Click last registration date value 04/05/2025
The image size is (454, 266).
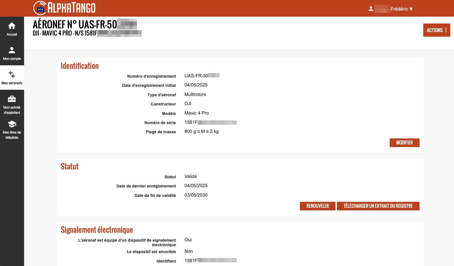coord(196,186)
